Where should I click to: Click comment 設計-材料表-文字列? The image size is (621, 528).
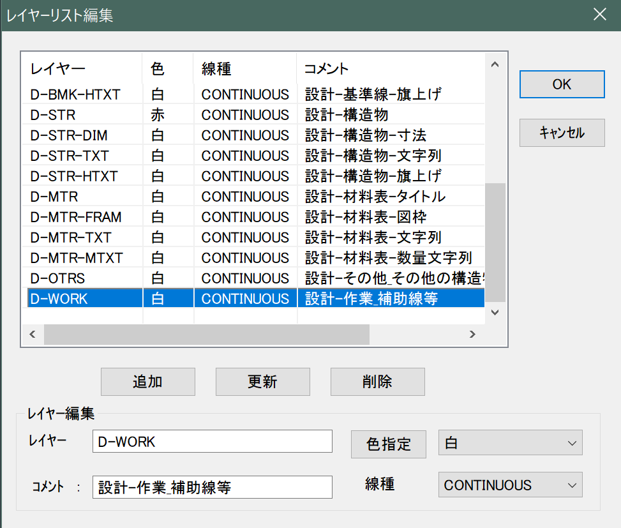pos(373,238)
